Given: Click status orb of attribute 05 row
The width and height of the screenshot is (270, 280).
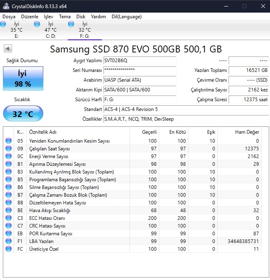Looking at the screenshot, I should [x=9, y=141].
